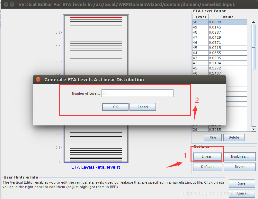This screenshot has height=199, width=258.
Task: Select value 0.1134 for level 42
Action: click(227, 63)
